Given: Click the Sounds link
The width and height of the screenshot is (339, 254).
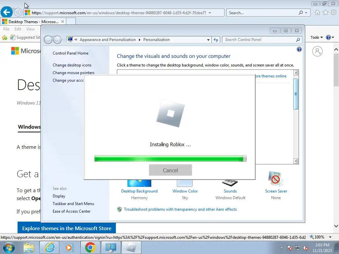Looking at the screenshot, I should coord(230,191).
